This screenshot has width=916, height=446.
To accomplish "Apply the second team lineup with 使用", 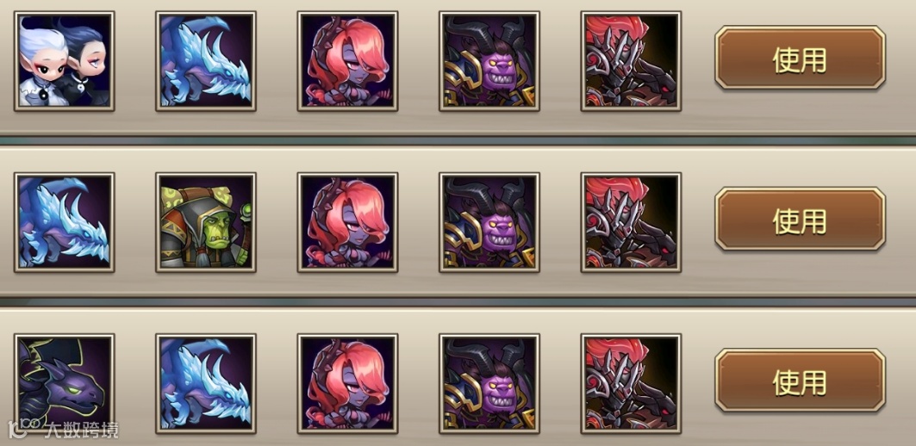I will (x=800, y=219).
